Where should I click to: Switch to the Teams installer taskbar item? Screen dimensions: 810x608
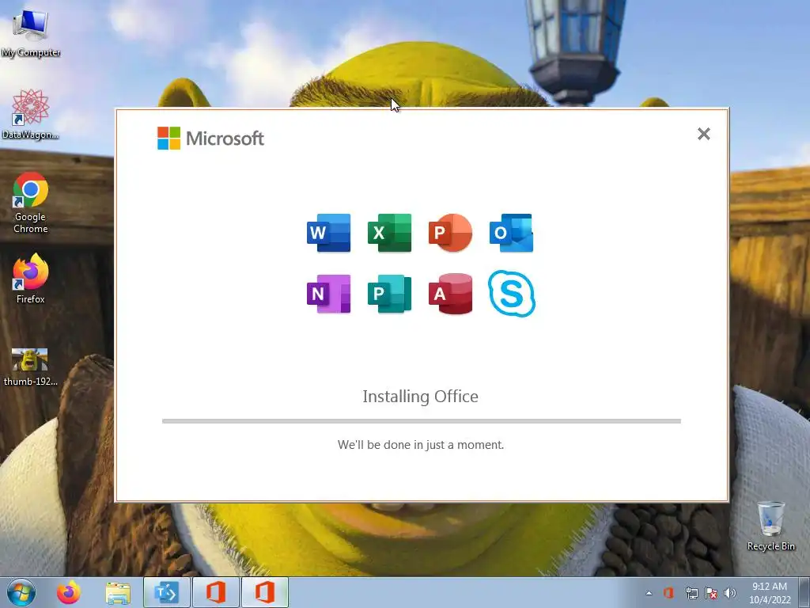[x=166, y=592]
